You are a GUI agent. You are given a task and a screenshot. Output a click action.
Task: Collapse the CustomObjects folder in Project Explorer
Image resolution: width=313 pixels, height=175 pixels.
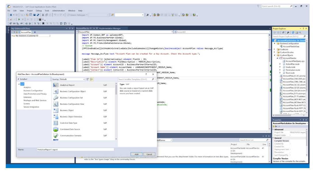tap(274, 55)
